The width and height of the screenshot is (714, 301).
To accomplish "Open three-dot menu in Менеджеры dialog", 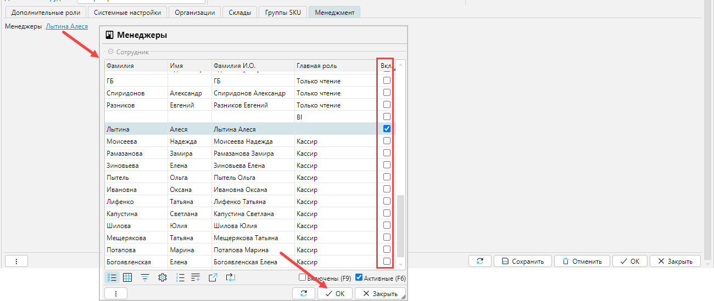I will (x=116, y=293).
